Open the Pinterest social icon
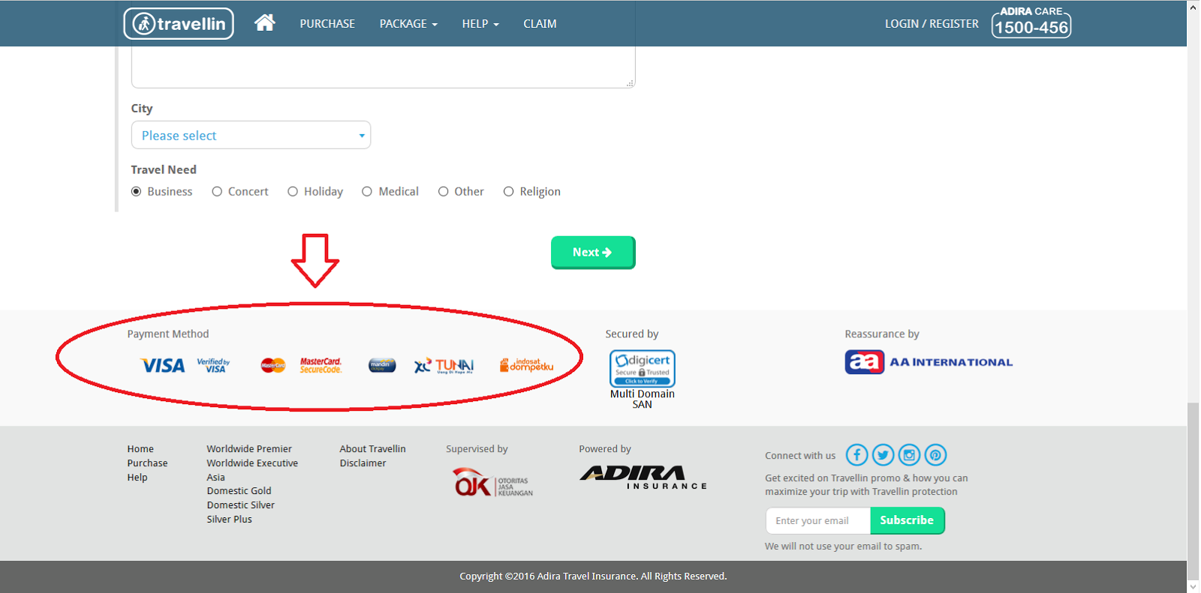This screenshot has width=1201, height=593. (935, 455)
